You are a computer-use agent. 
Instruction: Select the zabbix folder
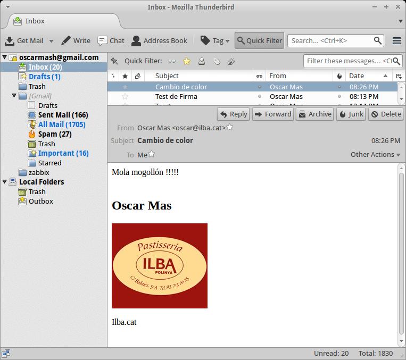34,172
